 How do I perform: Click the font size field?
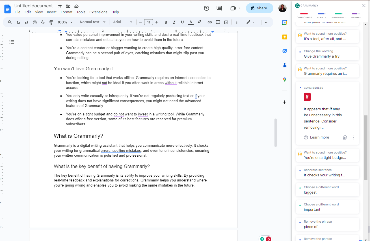[148, 22]
